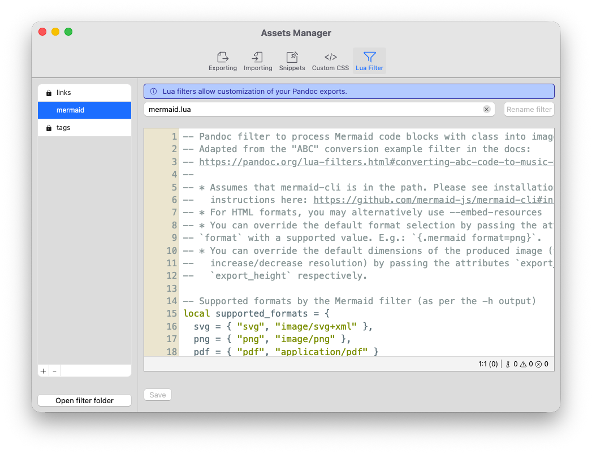Switch to the Importing tab
The image size is (592, 454).
[x=258, y=61]
